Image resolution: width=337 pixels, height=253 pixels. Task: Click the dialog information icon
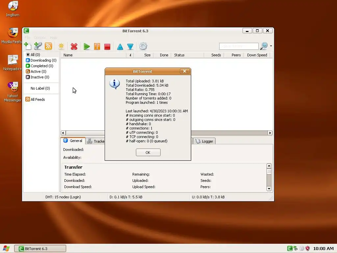tap(114, 84)
